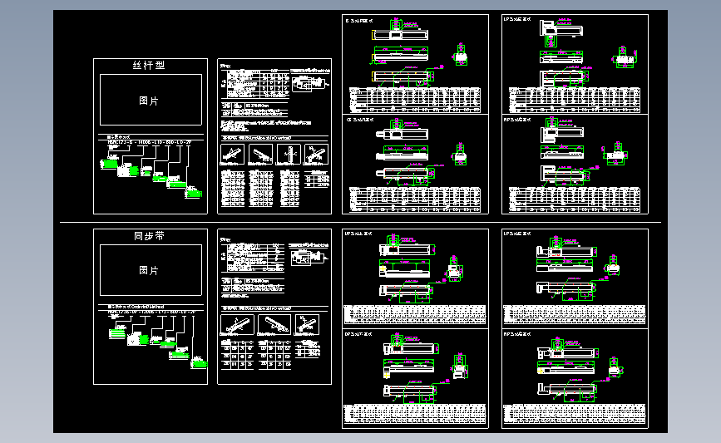Click the panel title text in upper-right 丝杆型 drawing panel
The image size is (721, 443).
point(517,20)
